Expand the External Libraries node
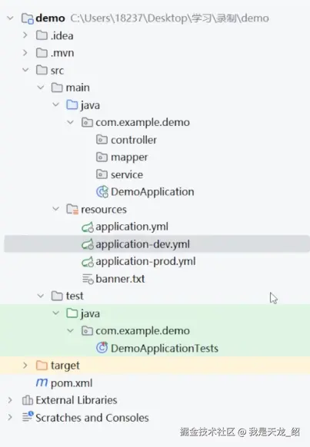This screenshot has width=310, height=447. click(10, 400)
